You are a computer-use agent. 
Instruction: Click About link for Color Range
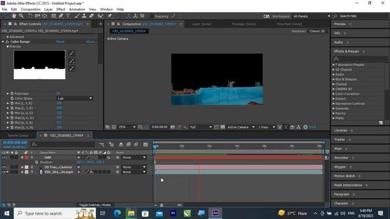[91, 42]
